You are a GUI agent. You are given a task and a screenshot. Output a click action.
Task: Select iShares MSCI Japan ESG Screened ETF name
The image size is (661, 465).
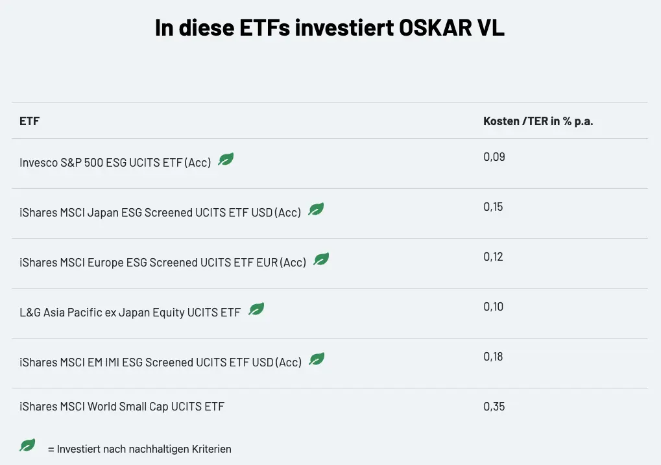click(x=160, y=213)
